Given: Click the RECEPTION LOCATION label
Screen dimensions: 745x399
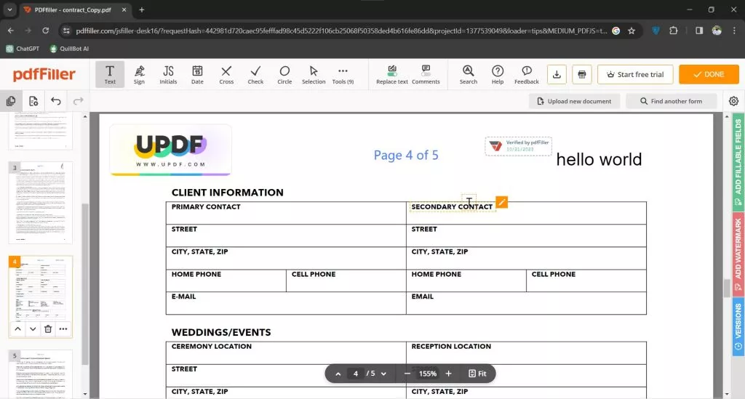Looking at the screenshot, I should (x=451, y=347).
